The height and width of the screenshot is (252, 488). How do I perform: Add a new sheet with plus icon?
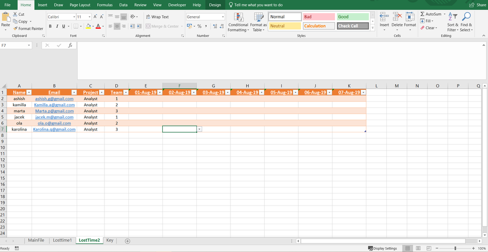[127, 241]
